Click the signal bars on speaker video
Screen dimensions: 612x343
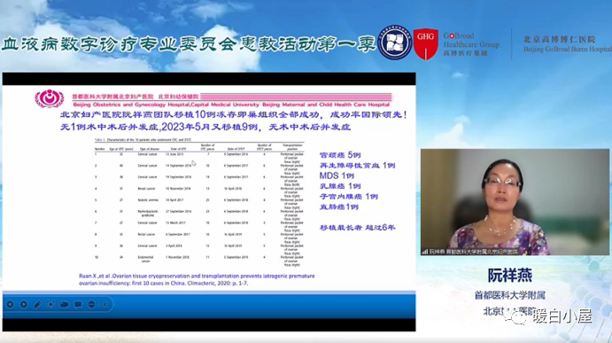point(425,252)
